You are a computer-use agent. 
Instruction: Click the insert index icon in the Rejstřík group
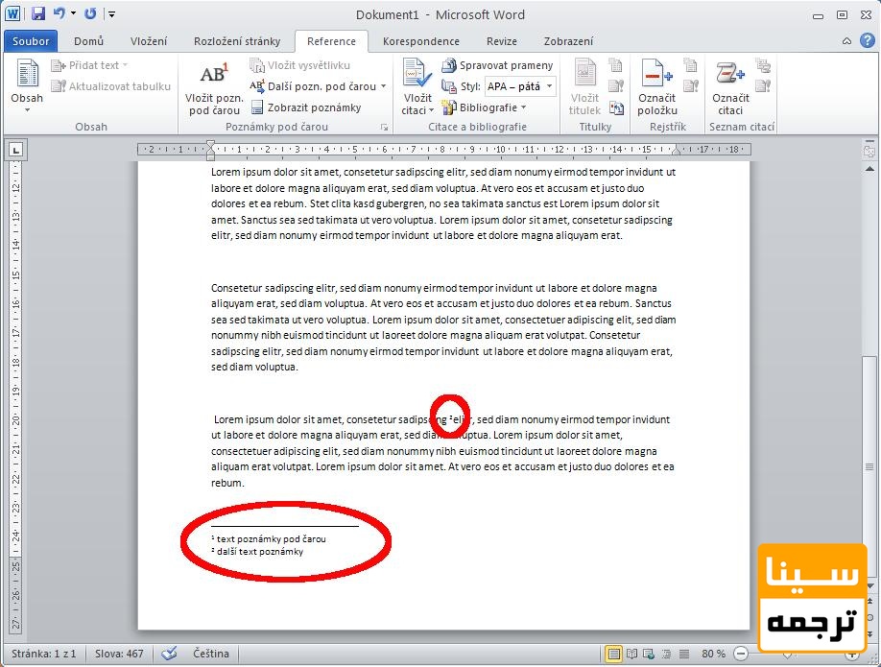click(691, 65)
